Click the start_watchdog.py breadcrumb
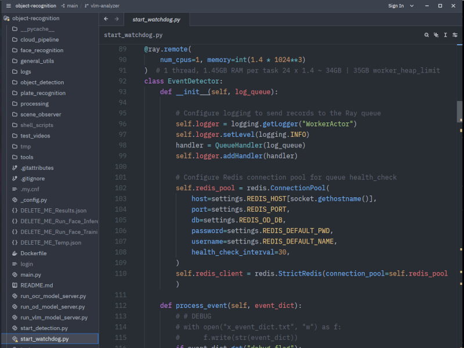This screenshot has height=348, width=464. point(133,35)
